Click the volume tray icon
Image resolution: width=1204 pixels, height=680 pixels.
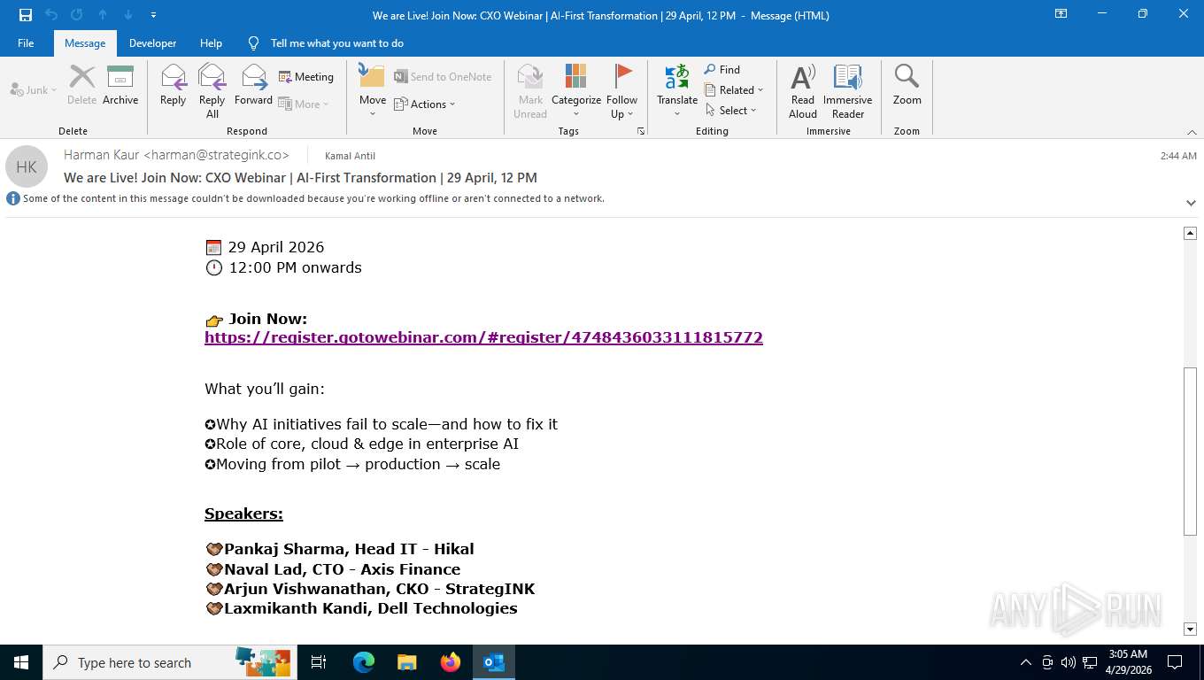point(1068,662)
